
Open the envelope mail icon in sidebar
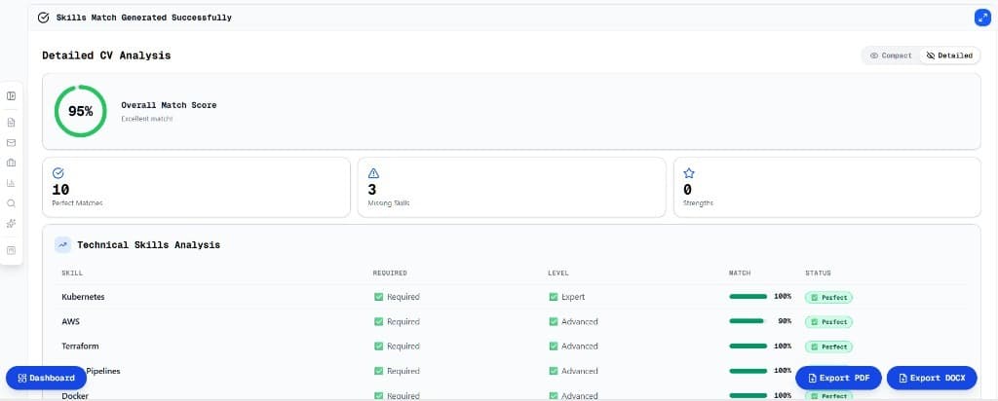pyautogui.click(x=11, y=142)
